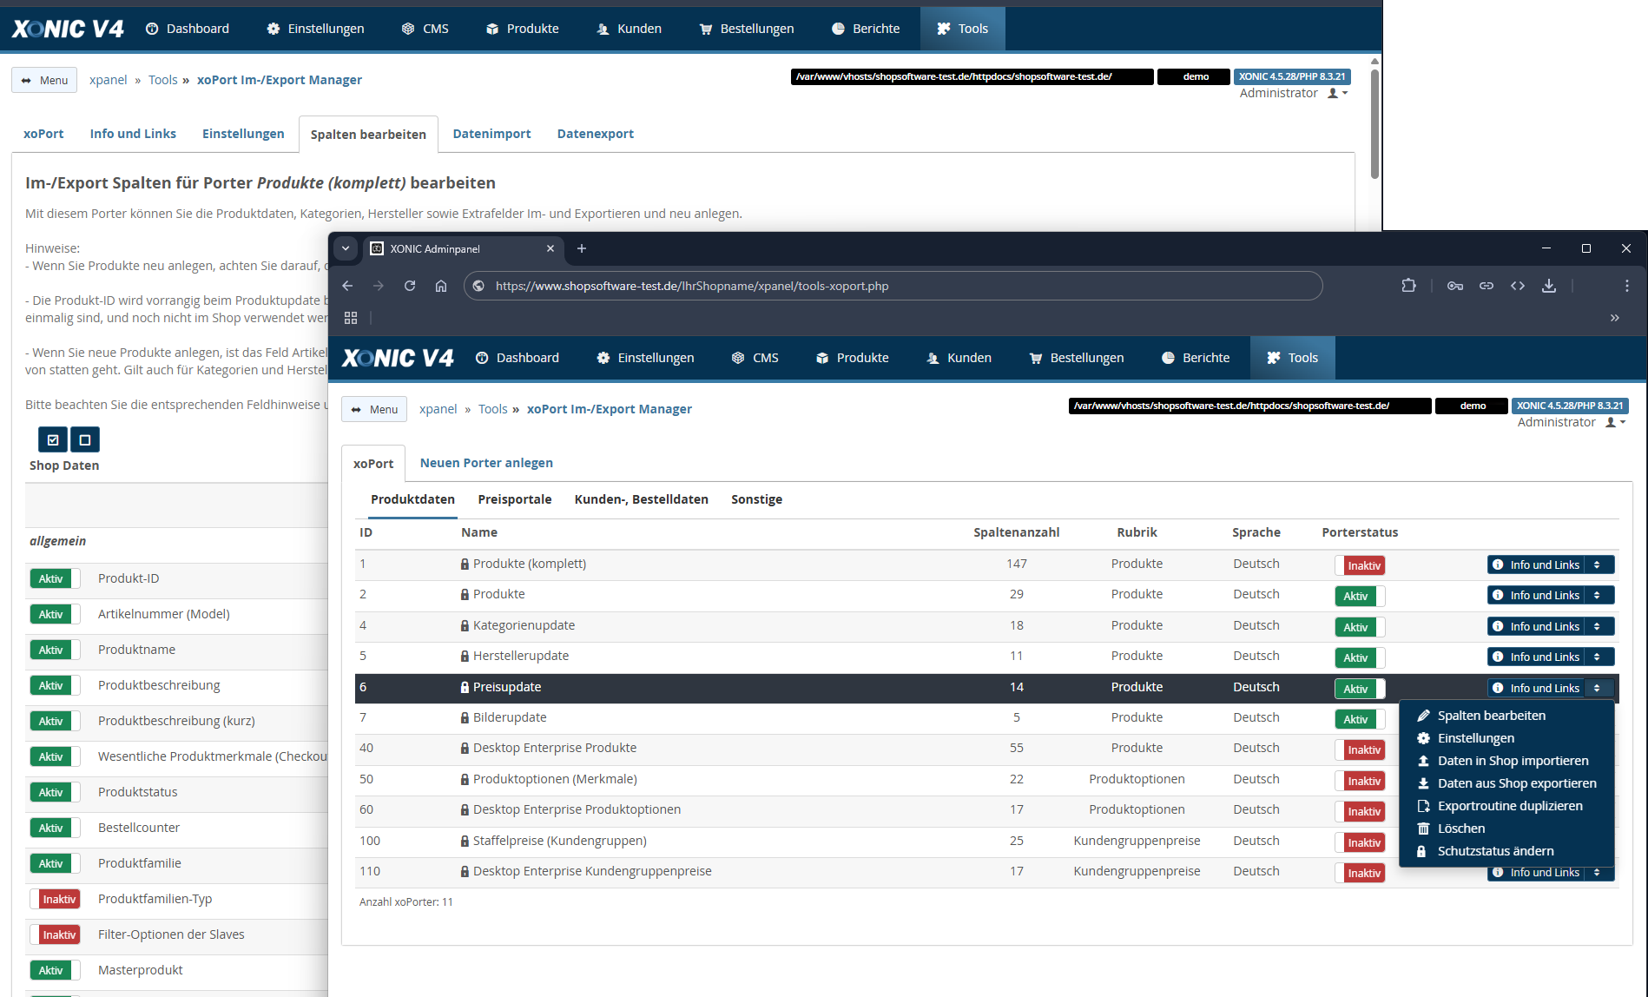Image resolution: width=1648 pixels, height=997 pixels.
Task: Open the browser three-dot menu
Action: tap(1627, 286)
